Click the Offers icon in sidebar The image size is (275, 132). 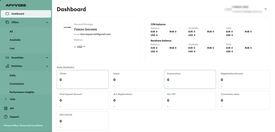pos(7,22)
